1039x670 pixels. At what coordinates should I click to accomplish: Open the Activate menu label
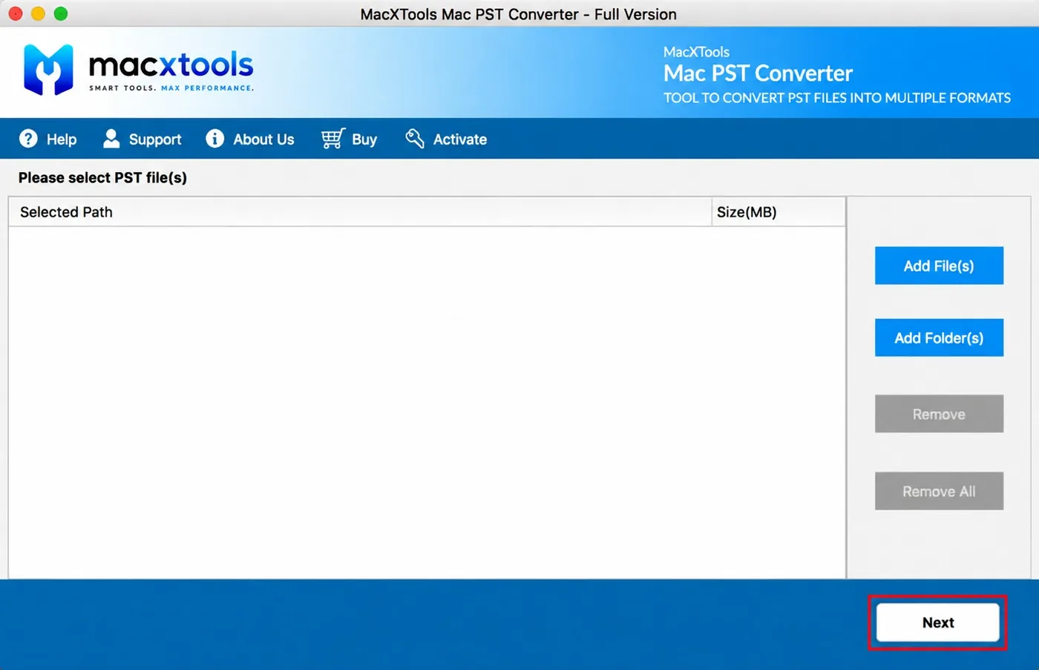click(x=460, y=139)
